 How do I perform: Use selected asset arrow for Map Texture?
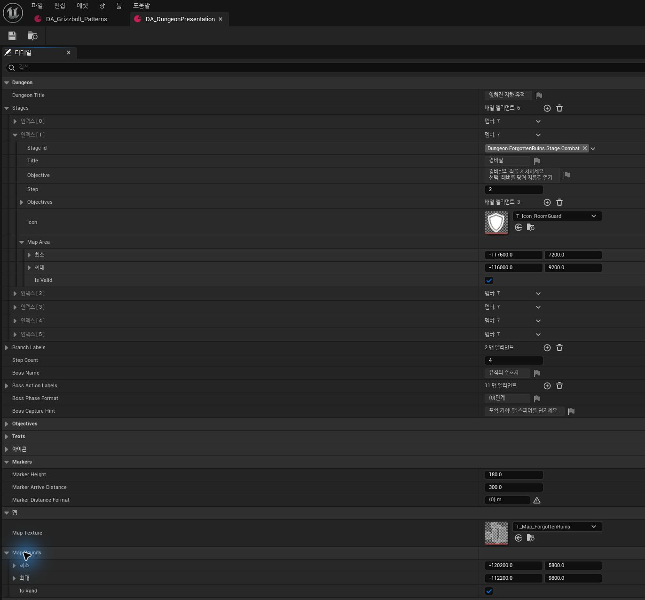(519, 538)
